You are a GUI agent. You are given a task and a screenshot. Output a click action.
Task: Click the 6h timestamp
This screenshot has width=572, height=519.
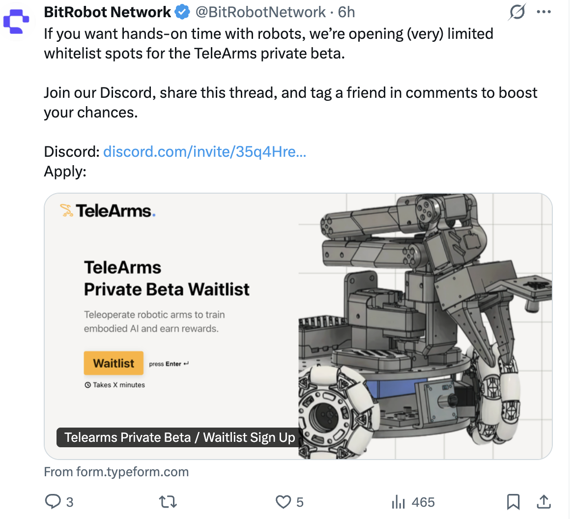point(346,12)
